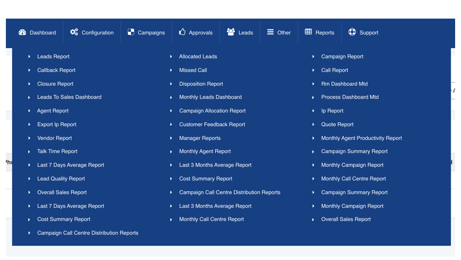View the Talk Time Report

57,152
